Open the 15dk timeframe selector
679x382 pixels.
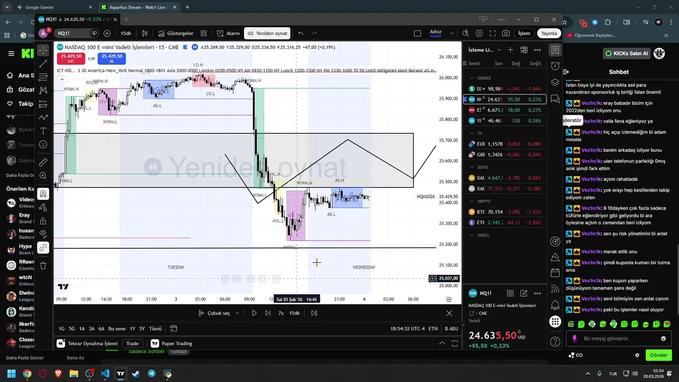(x=126, y=33)
